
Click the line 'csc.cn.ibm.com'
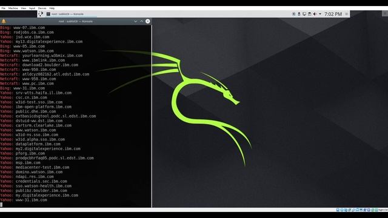click(24, 97)
